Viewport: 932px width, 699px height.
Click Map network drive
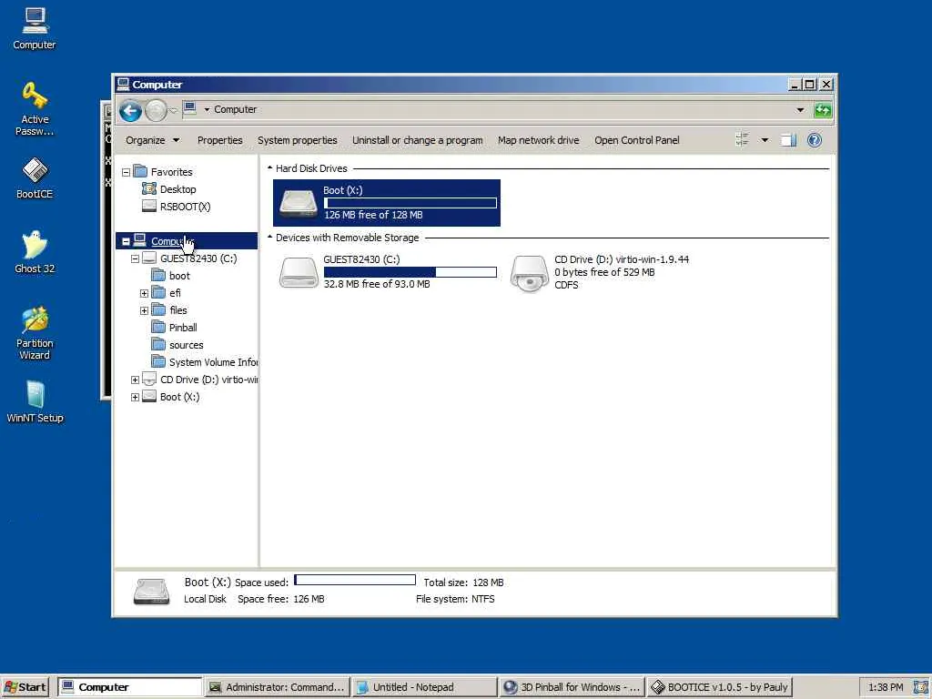(539, 140)
